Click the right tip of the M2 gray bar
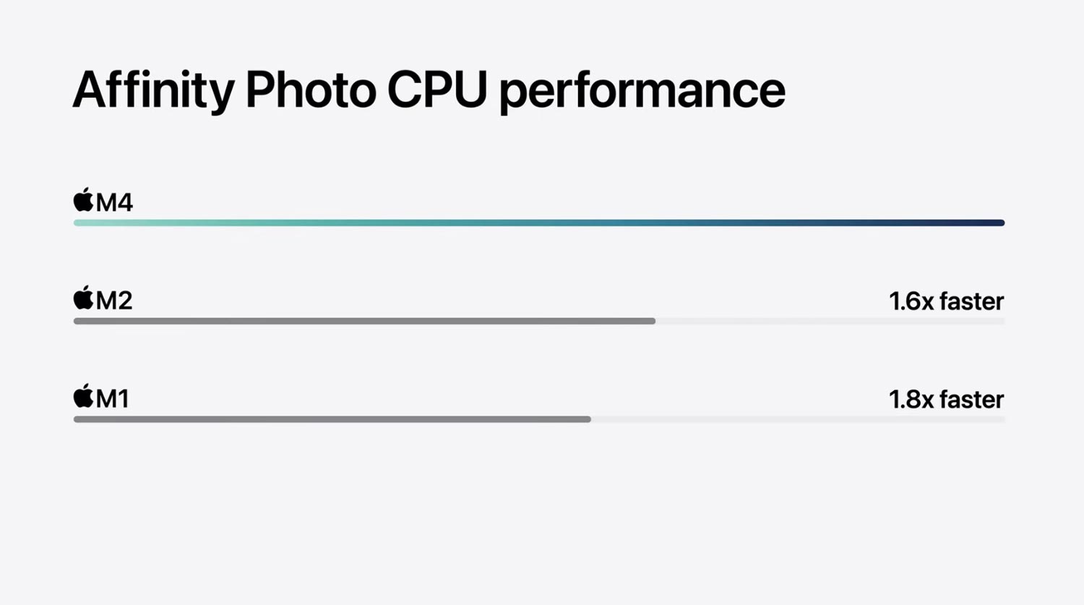Viewport: 1084px width, 605px height. point(652,321)
